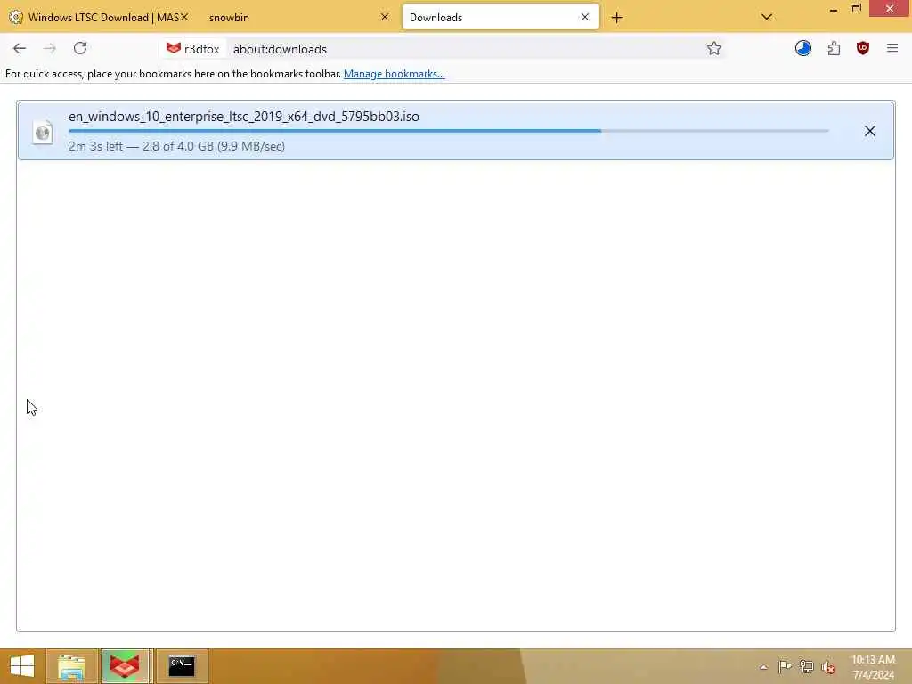Select the en_windows_10_enterprise_ltsc_2019 file name

click(244, 117)
